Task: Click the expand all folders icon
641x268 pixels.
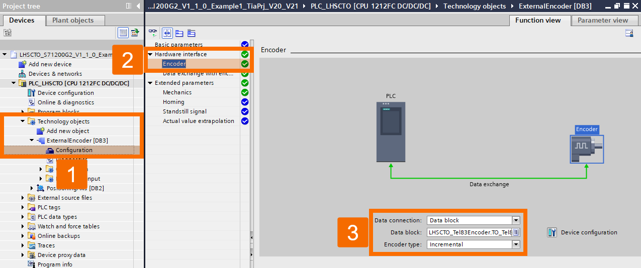Action: coord(192,33)
